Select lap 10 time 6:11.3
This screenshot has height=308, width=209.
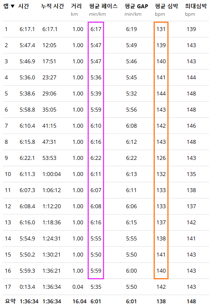coord(27,174)
